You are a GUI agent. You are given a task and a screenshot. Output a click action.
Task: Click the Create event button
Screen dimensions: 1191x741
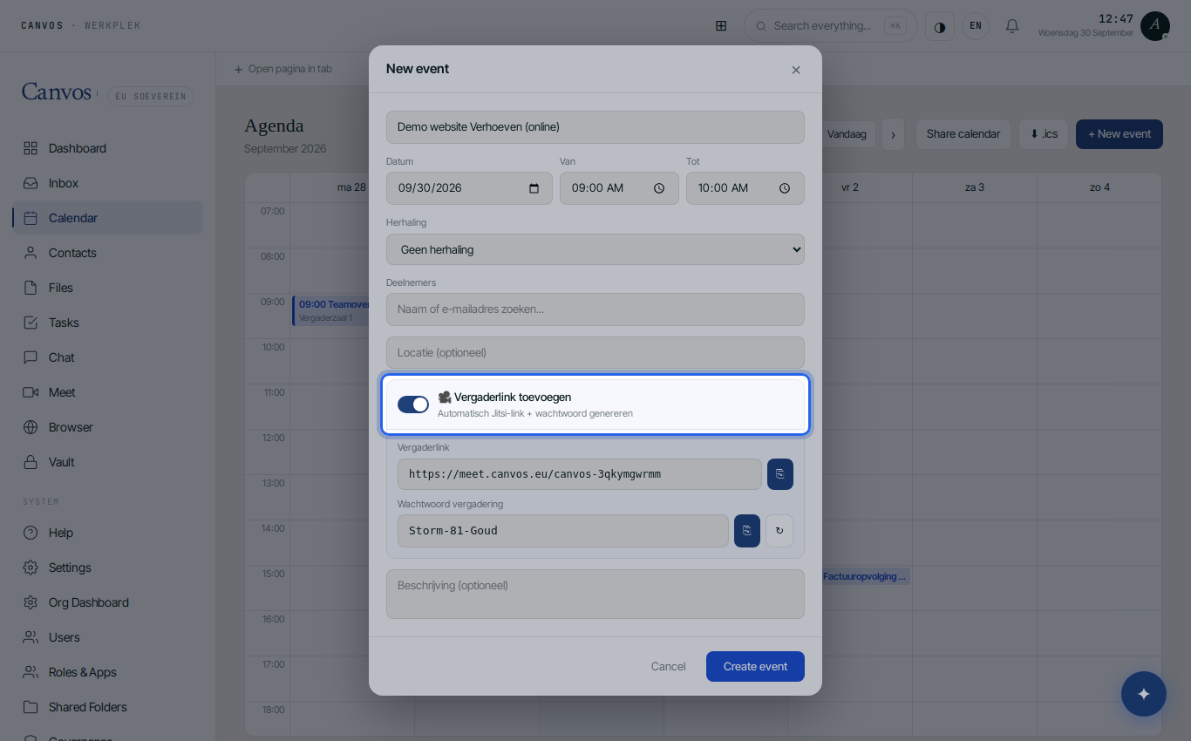tap(755, 666)
